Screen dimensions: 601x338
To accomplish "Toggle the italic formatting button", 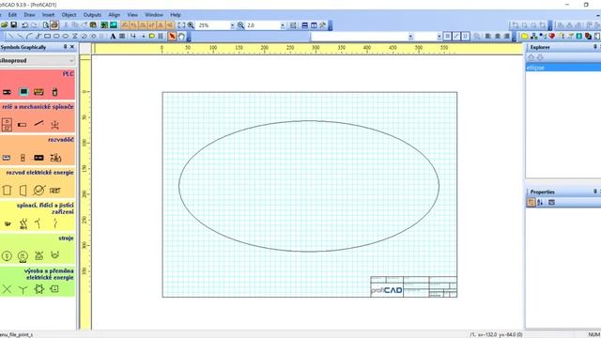I will click(x=456, y=37).
